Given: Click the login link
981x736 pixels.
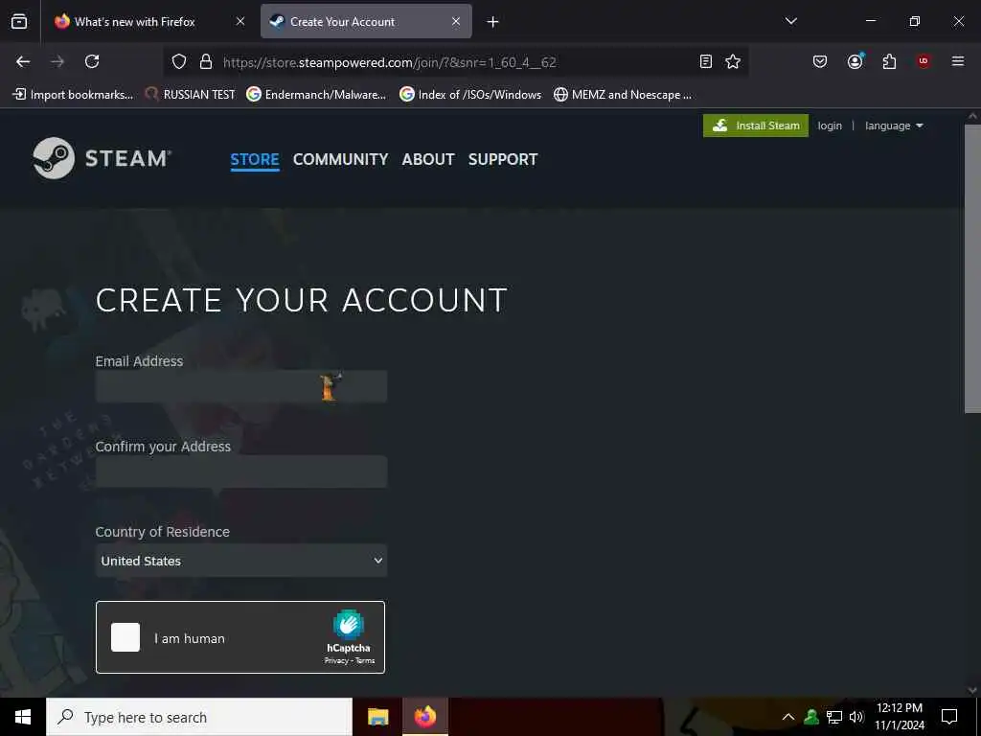Looking at the screenshot, I should pyautogui.click(x=830, y=126).
